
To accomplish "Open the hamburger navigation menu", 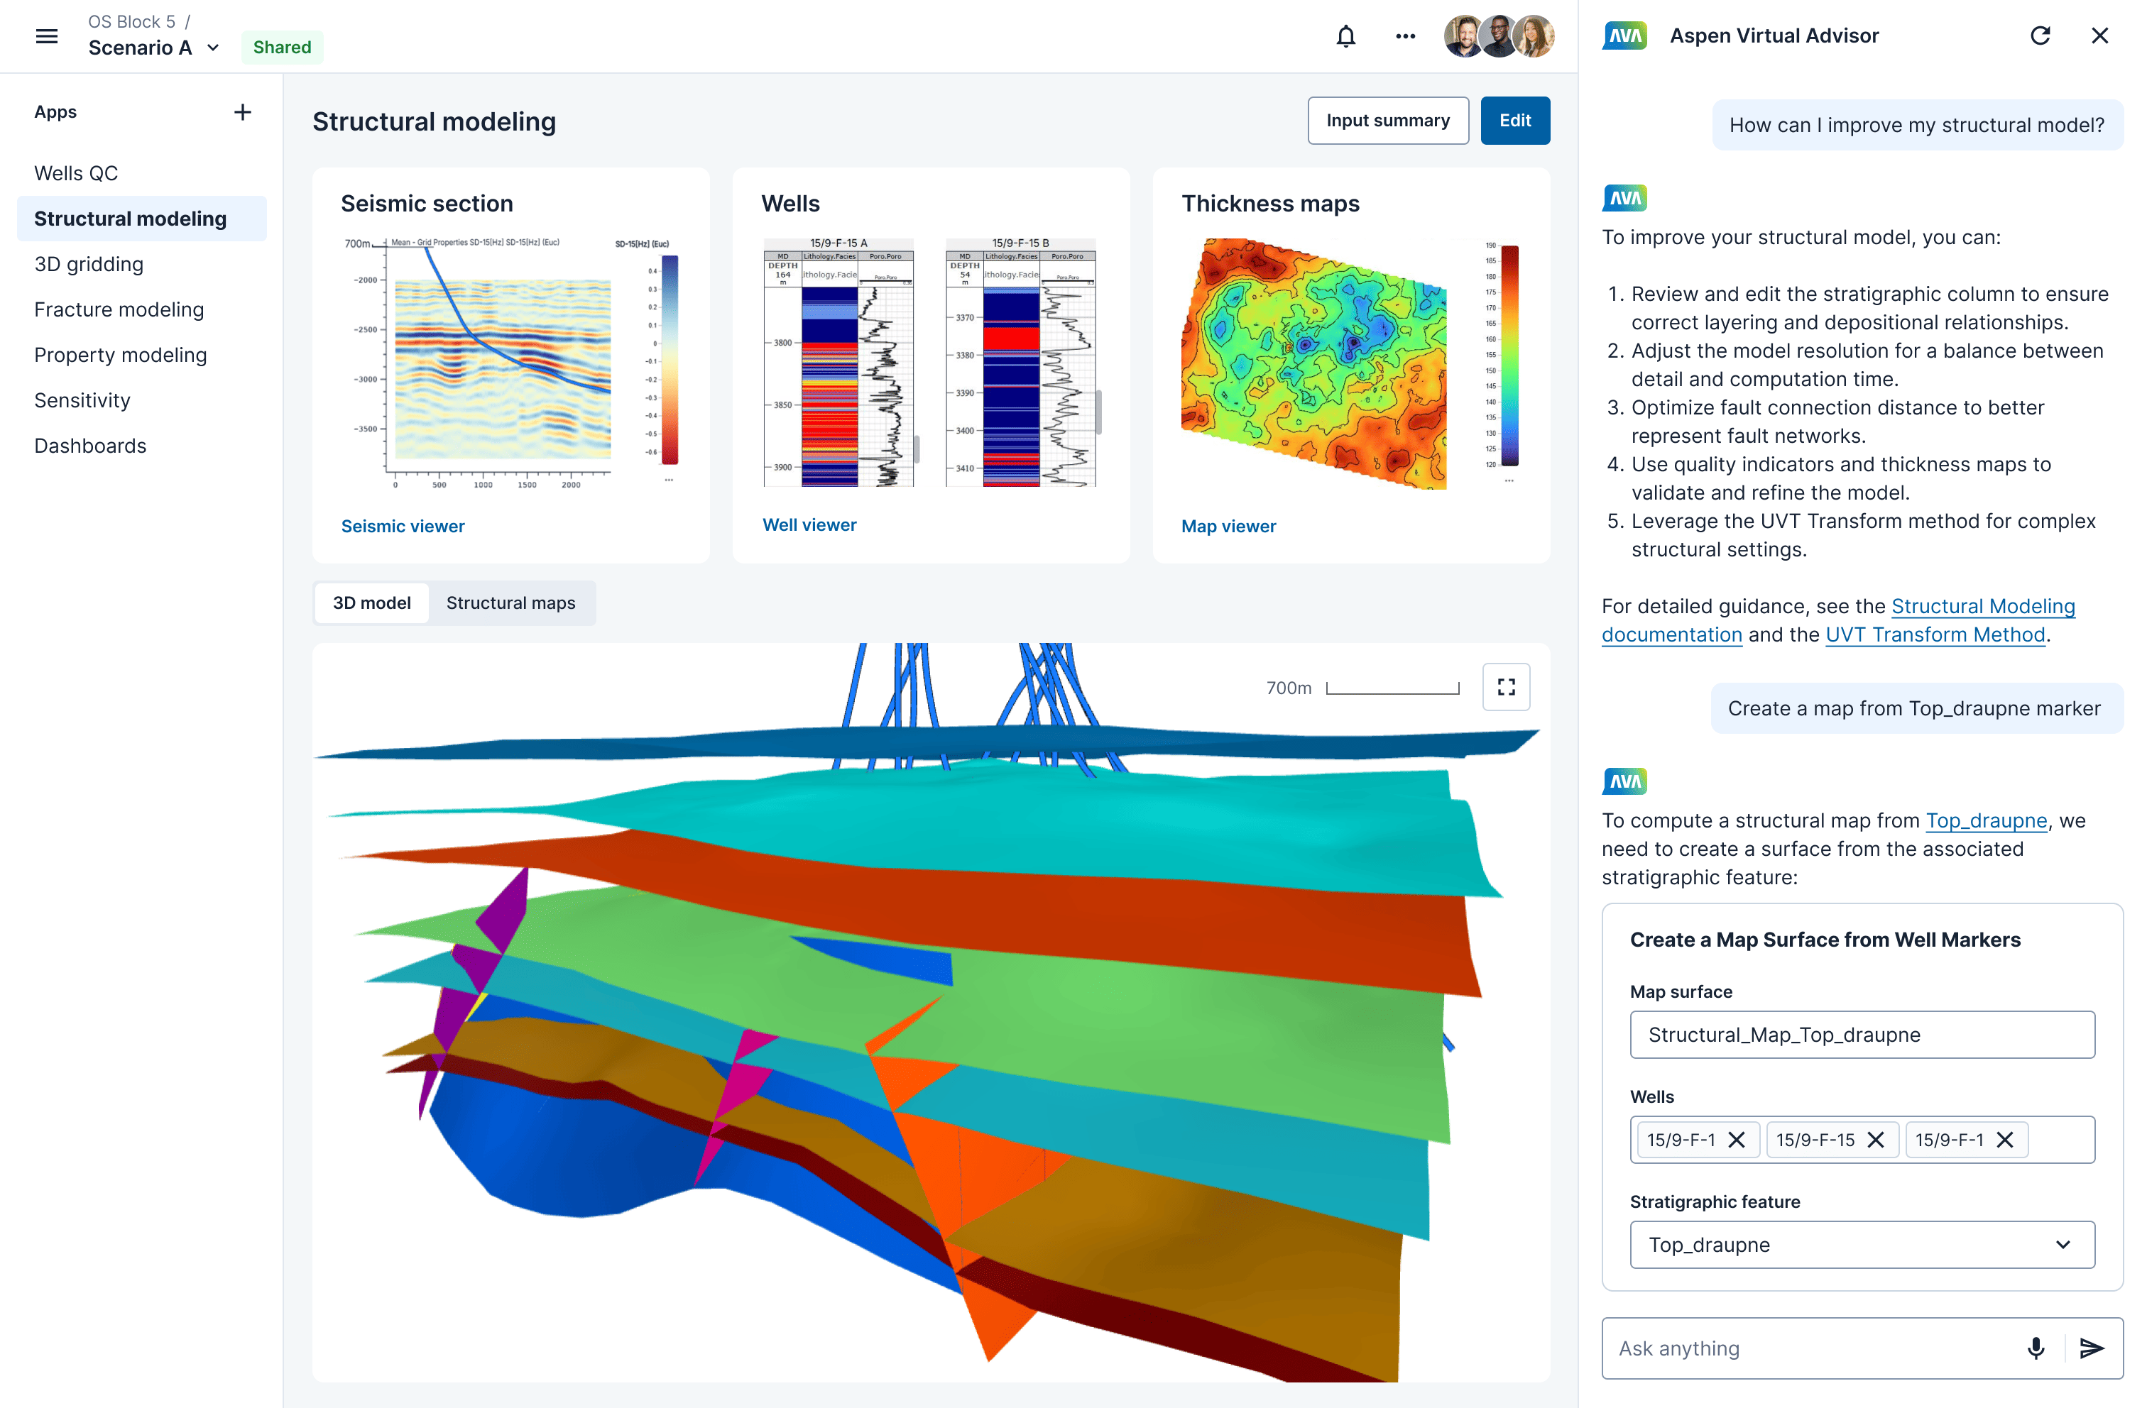I will pos(47,36).
